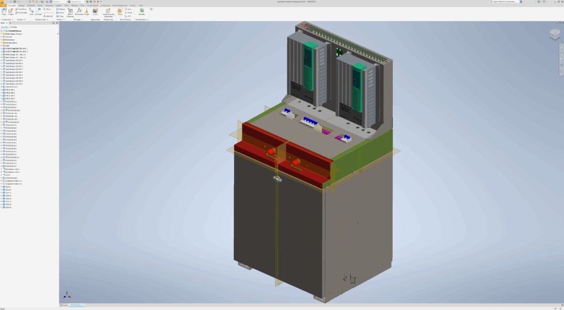Click the Place component tool
The width and height of the screenshot is (564, 310).
[4, 12]
